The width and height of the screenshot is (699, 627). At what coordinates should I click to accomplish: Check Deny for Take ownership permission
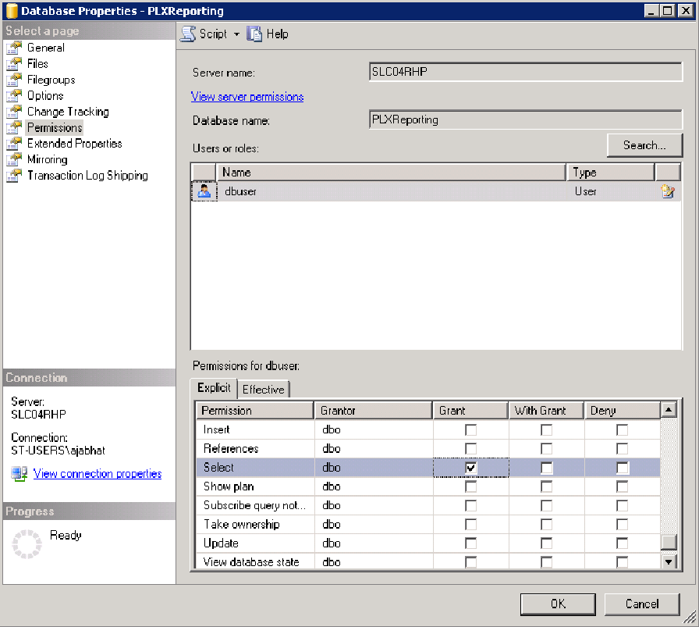[623, 525]
